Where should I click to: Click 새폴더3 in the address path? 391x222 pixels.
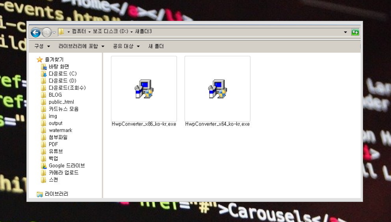tap(143, 31)
